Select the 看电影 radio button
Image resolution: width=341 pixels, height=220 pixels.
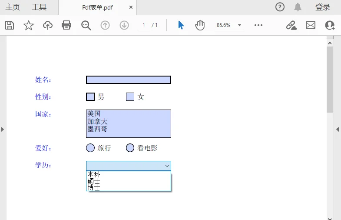click(x=130, y=148)
